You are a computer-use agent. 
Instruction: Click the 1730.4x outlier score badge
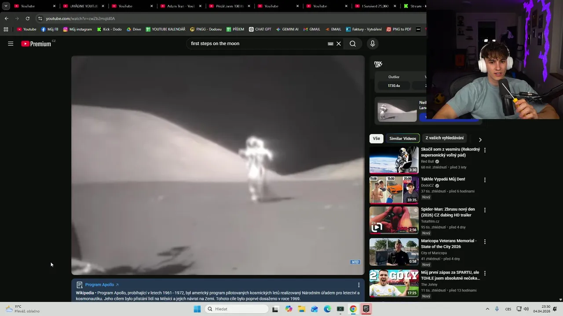pyautogui.click(x=394, y=86)
